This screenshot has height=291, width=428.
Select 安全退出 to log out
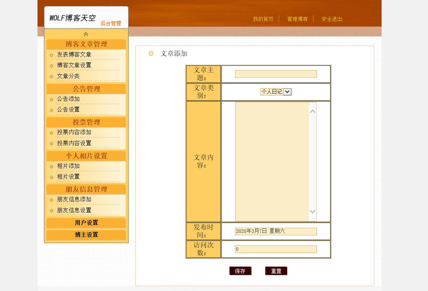click(332, 19)
